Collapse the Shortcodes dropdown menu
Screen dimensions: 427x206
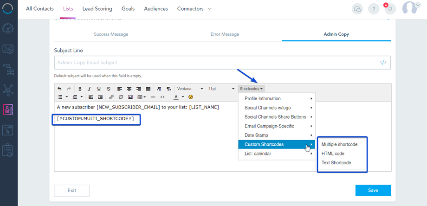pos(251,89)
